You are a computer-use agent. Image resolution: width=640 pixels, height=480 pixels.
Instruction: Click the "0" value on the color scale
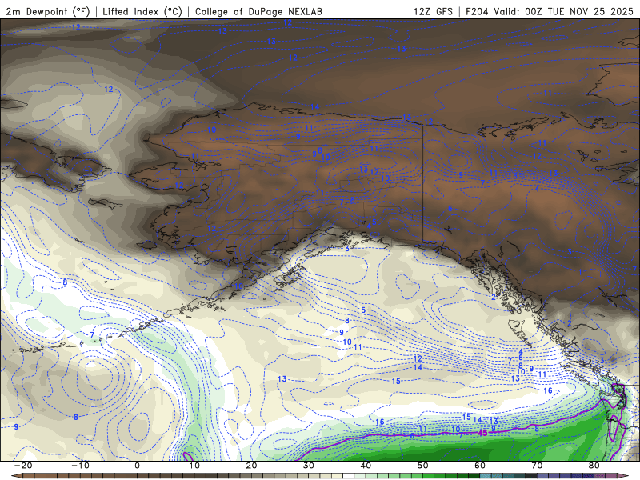(x=137, y=466)
